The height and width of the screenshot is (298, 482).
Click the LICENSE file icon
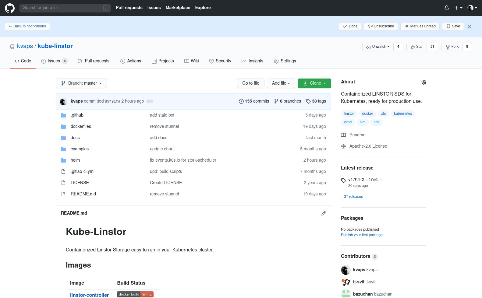click(x=63, y=183)
